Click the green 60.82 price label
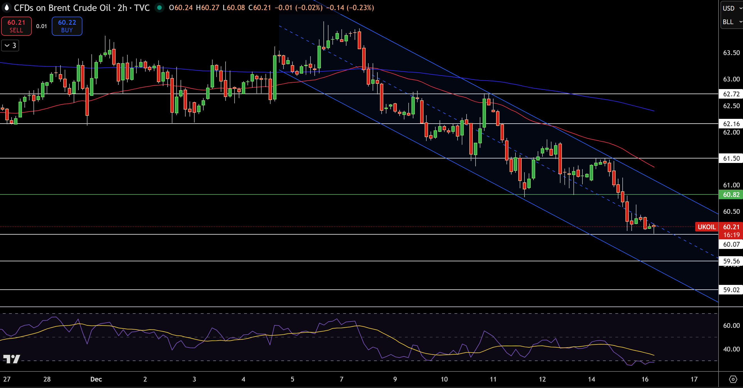The height and width of the screenshot is (388, 743). [x=731, y=195]
